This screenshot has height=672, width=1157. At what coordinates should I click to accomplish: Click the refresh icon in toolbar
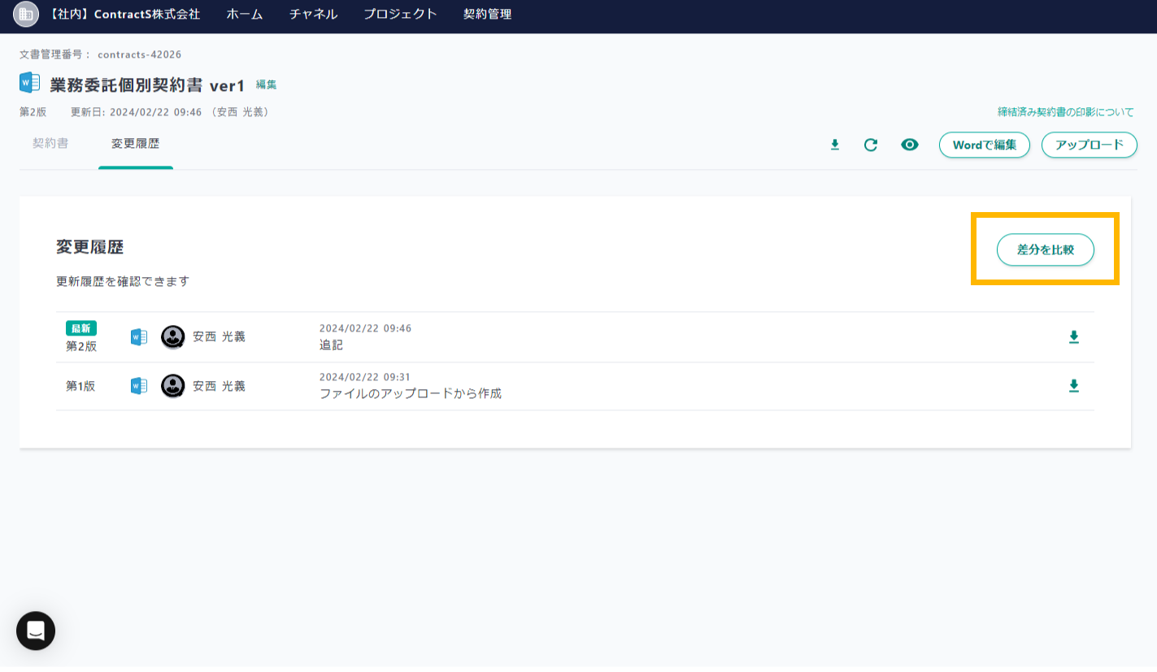pyautogui.click(x=871, y=145)
